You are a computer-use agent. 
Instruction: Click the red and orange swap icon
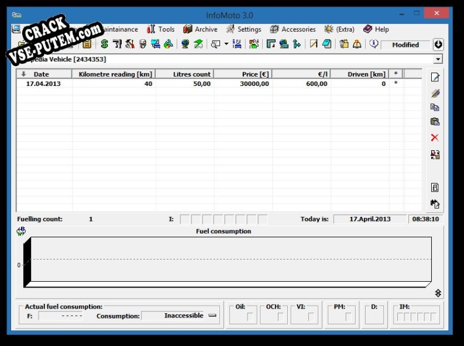tap(435, 155)
